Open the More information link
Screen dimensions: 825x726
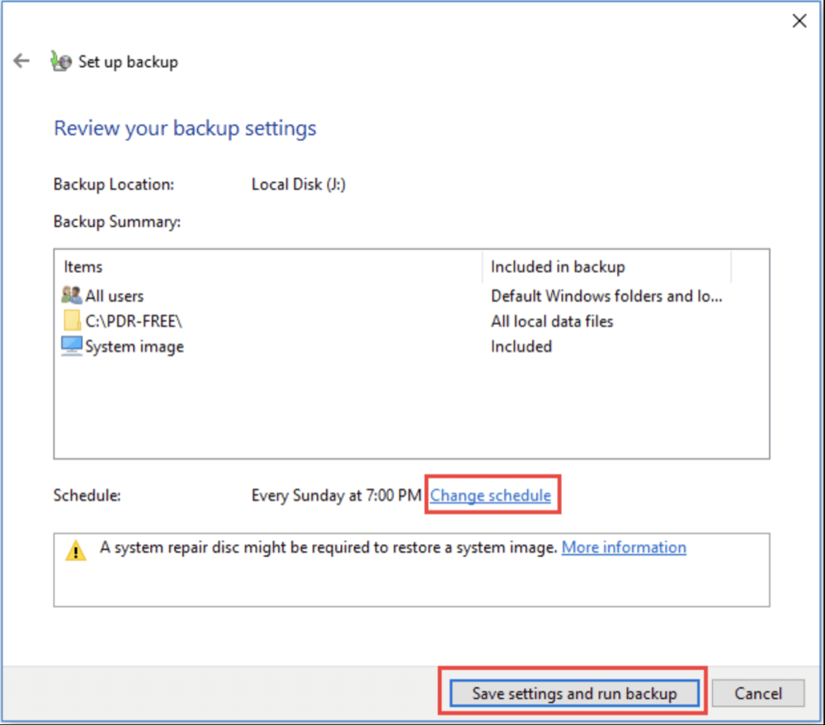(624, 547)
